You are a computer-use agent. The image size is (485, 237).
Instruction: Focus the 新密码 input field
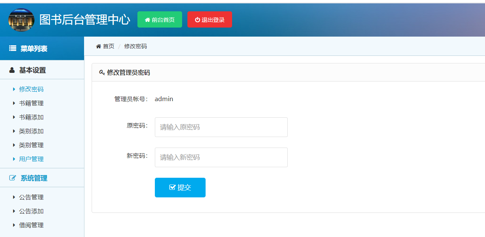click(x=221, y=157)
